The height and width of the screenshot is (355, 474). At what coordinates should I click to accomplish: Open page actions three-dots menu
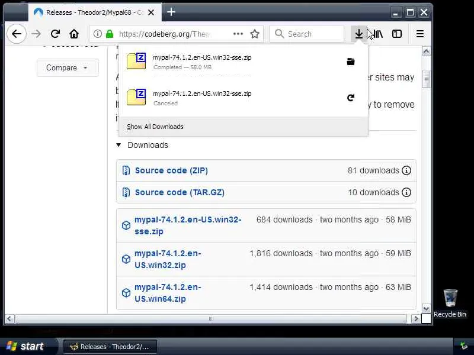click(x=238, y=34)
